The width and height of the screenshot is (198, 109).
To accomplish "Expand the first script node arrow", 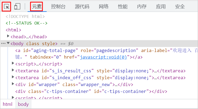I will coord(13,64).
